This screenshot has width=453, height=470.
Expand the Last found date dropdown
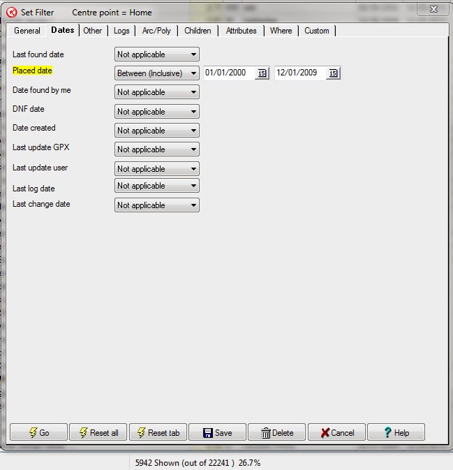[156, 54]
